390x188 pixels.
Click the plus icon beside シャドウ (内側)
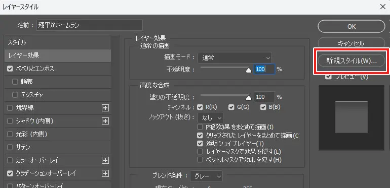click(x=105, y=121)
